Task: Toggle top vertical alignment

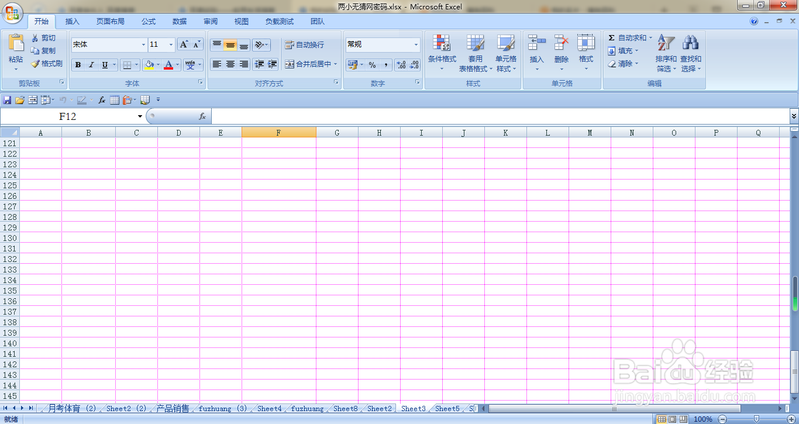Action: (x=217, y=45)
